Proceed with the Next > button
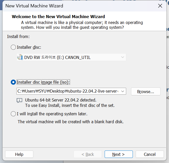169x163 pixels. click(119, 154)
